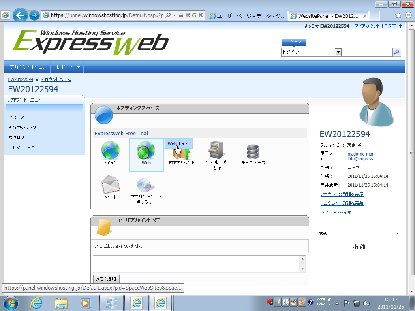This screenshot has height=311, width=415.
Task: Click the マイアカウント link
Action: pos(367,26)
